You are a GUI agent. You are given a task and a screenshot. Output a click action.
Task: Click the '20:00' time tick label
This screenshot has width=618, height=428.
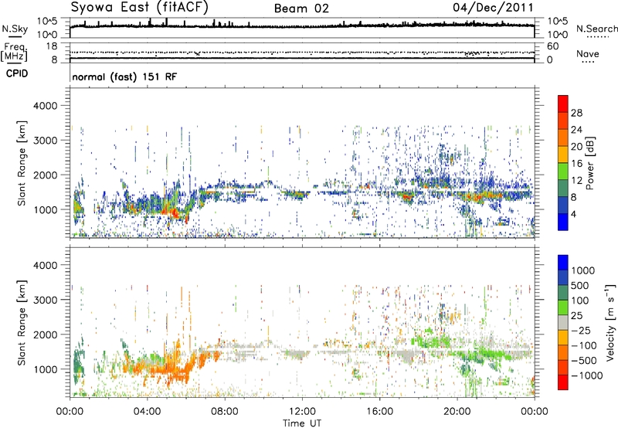(457, 412)
